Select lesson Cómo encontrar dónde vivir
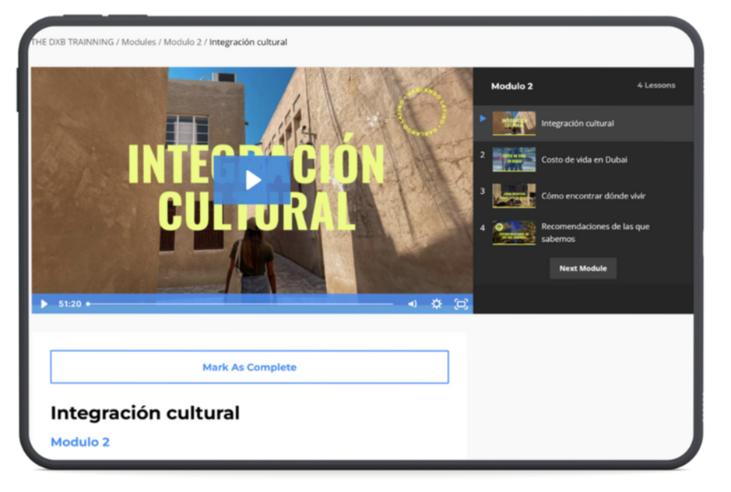This screenshot has height=492, width=731. click(593, 196)
